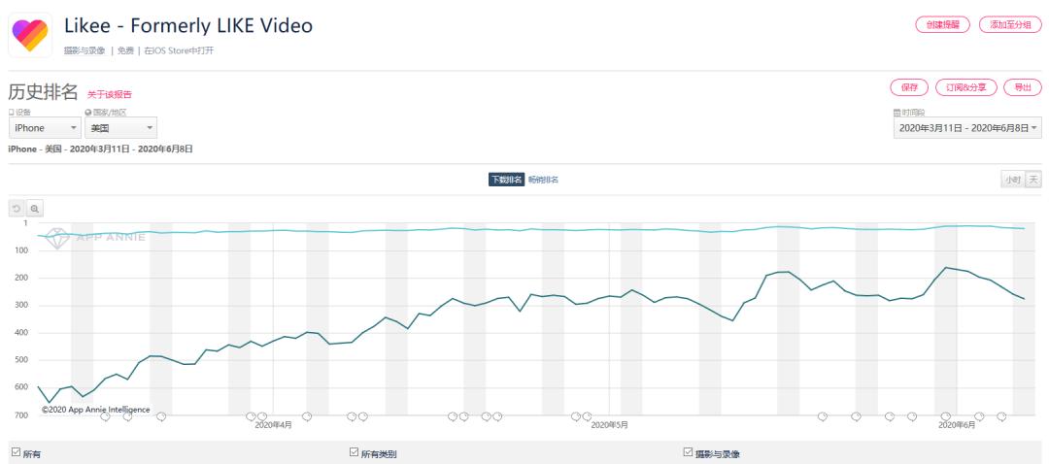
Task: Click the calendar icon beside 时间段
Action: click(x=897, y=113)
